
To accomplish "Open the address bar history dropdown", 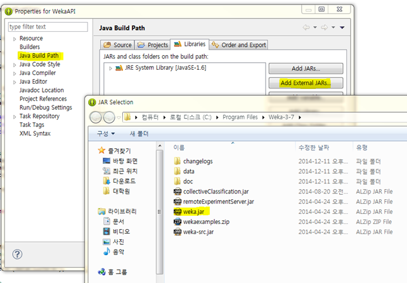I will 119,117.
